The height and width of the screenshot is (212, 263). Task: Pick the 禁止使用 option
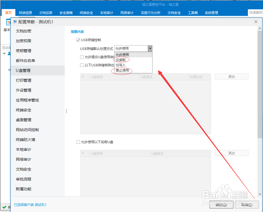coord(133,70)
